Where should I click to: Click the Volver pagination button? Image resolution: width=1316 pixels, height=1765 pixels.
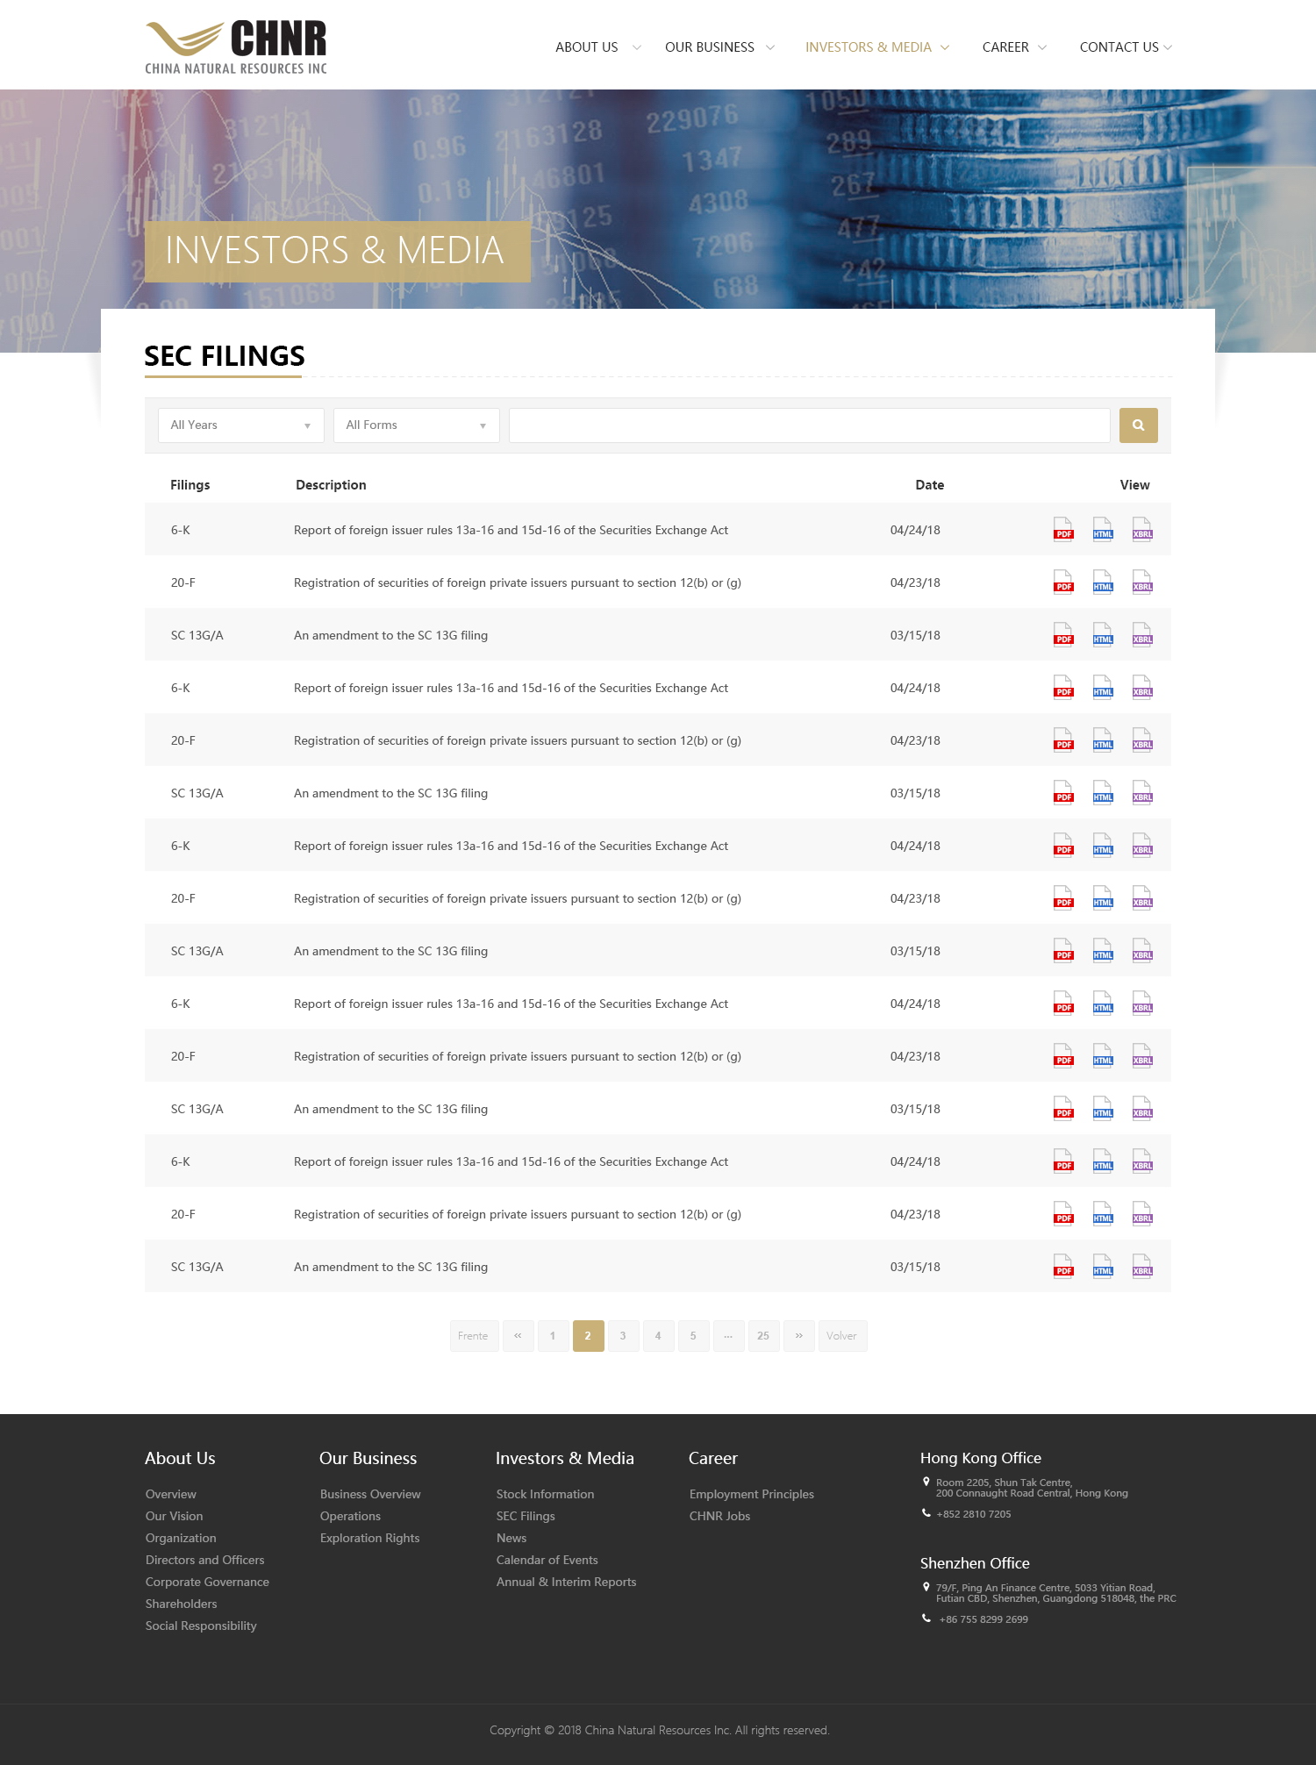pyautogui.click(x=841, y=1336)
